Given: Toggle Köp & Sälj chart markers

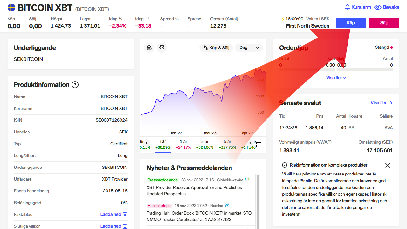Looking at the screenshot, I should [216, 48].
